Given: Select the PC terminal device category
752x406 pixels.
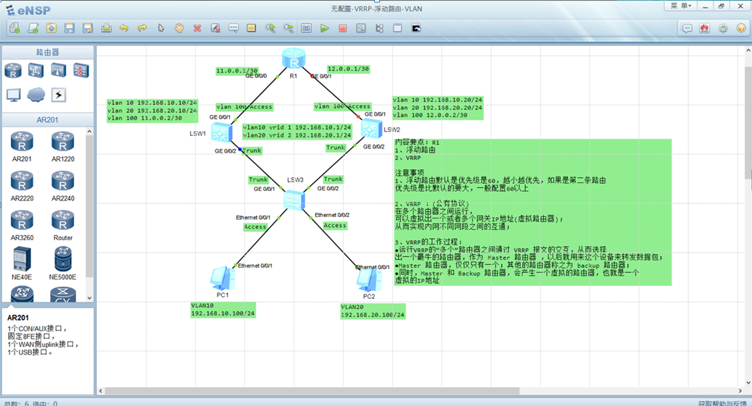Looking at the screenshot, I should (14, 95).
